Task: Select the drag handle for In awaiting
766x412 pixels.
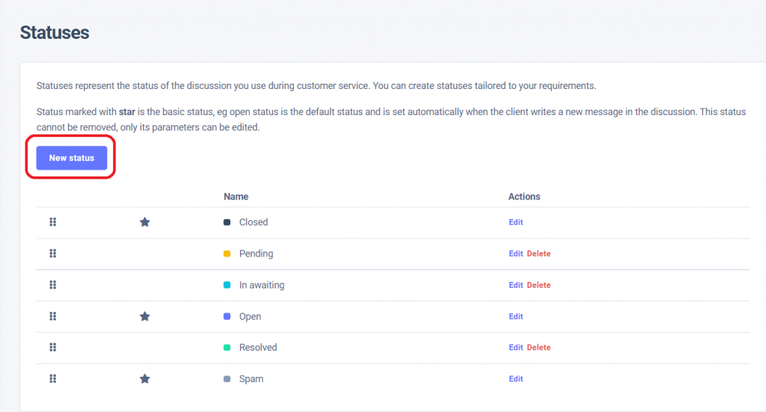Action: click(53, 285)
